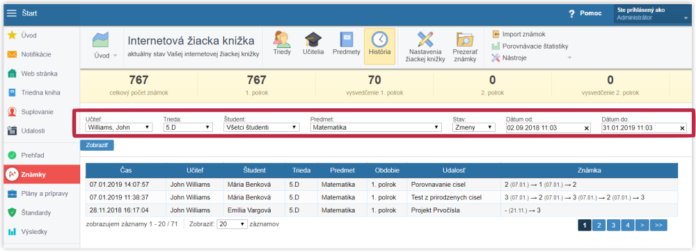This screenshot has height=252, width=696.
Task: Go to results page 4
Action: 627,226
